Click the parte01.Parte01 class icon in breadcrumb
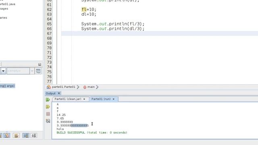The height and width of the screenshot is (145, 258). 49,87
